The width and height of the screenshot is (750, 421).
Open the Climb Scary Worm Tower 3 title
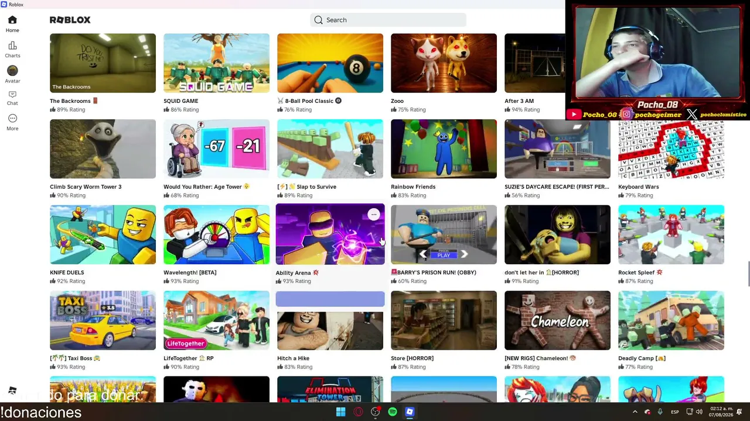[x=86, y=187]
